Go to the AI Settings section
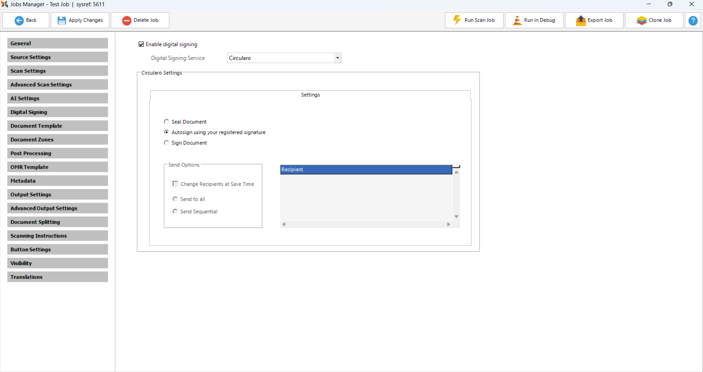 (x=58, y=98)
